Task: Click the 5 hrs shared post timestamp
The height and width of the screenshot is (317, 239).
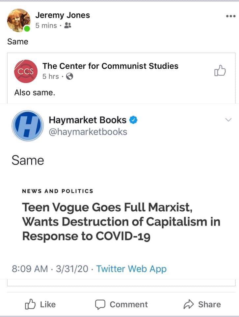Action: tap(50, 76)
